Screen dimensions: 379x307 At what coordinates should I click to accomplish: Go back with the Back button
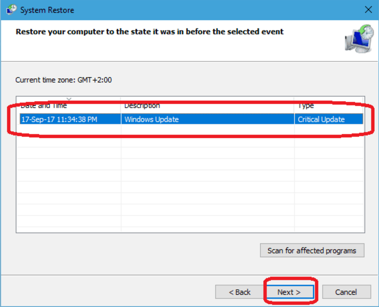click(239, 292)
